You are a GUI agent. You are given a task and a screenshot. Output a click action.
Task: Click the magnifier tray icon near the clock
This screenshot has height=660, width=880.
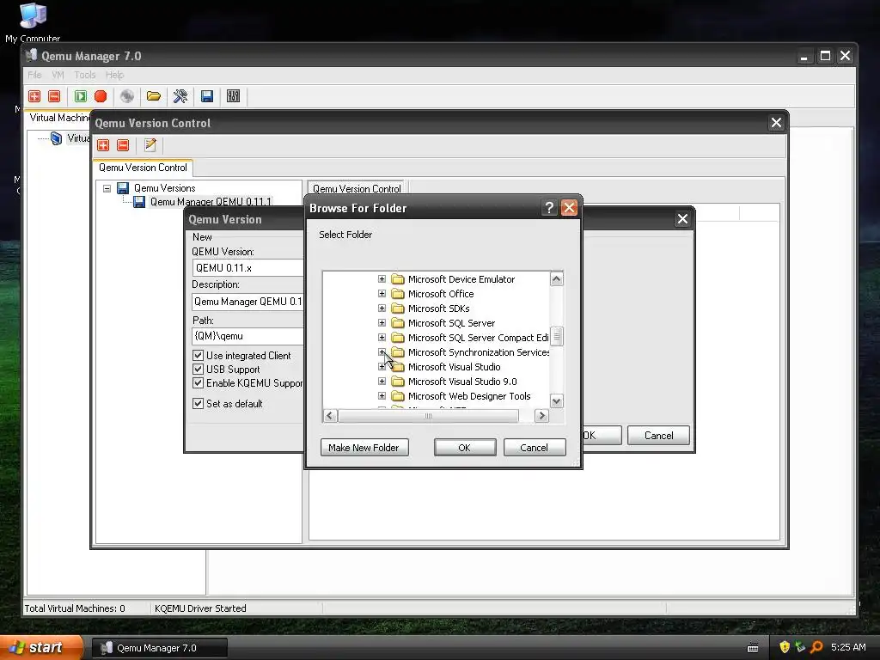(816, 647)
